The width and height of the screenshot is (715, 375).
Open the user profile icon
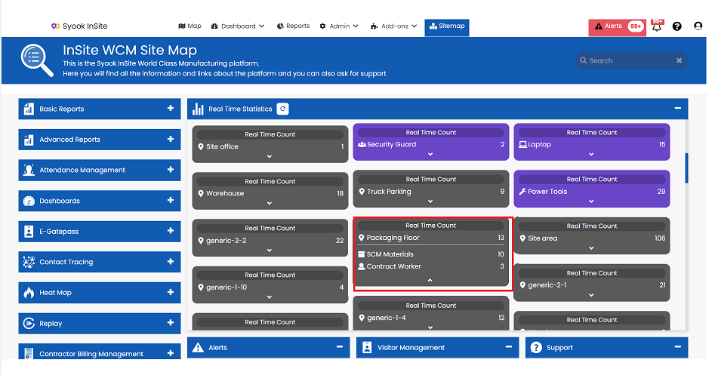(698, 26)
